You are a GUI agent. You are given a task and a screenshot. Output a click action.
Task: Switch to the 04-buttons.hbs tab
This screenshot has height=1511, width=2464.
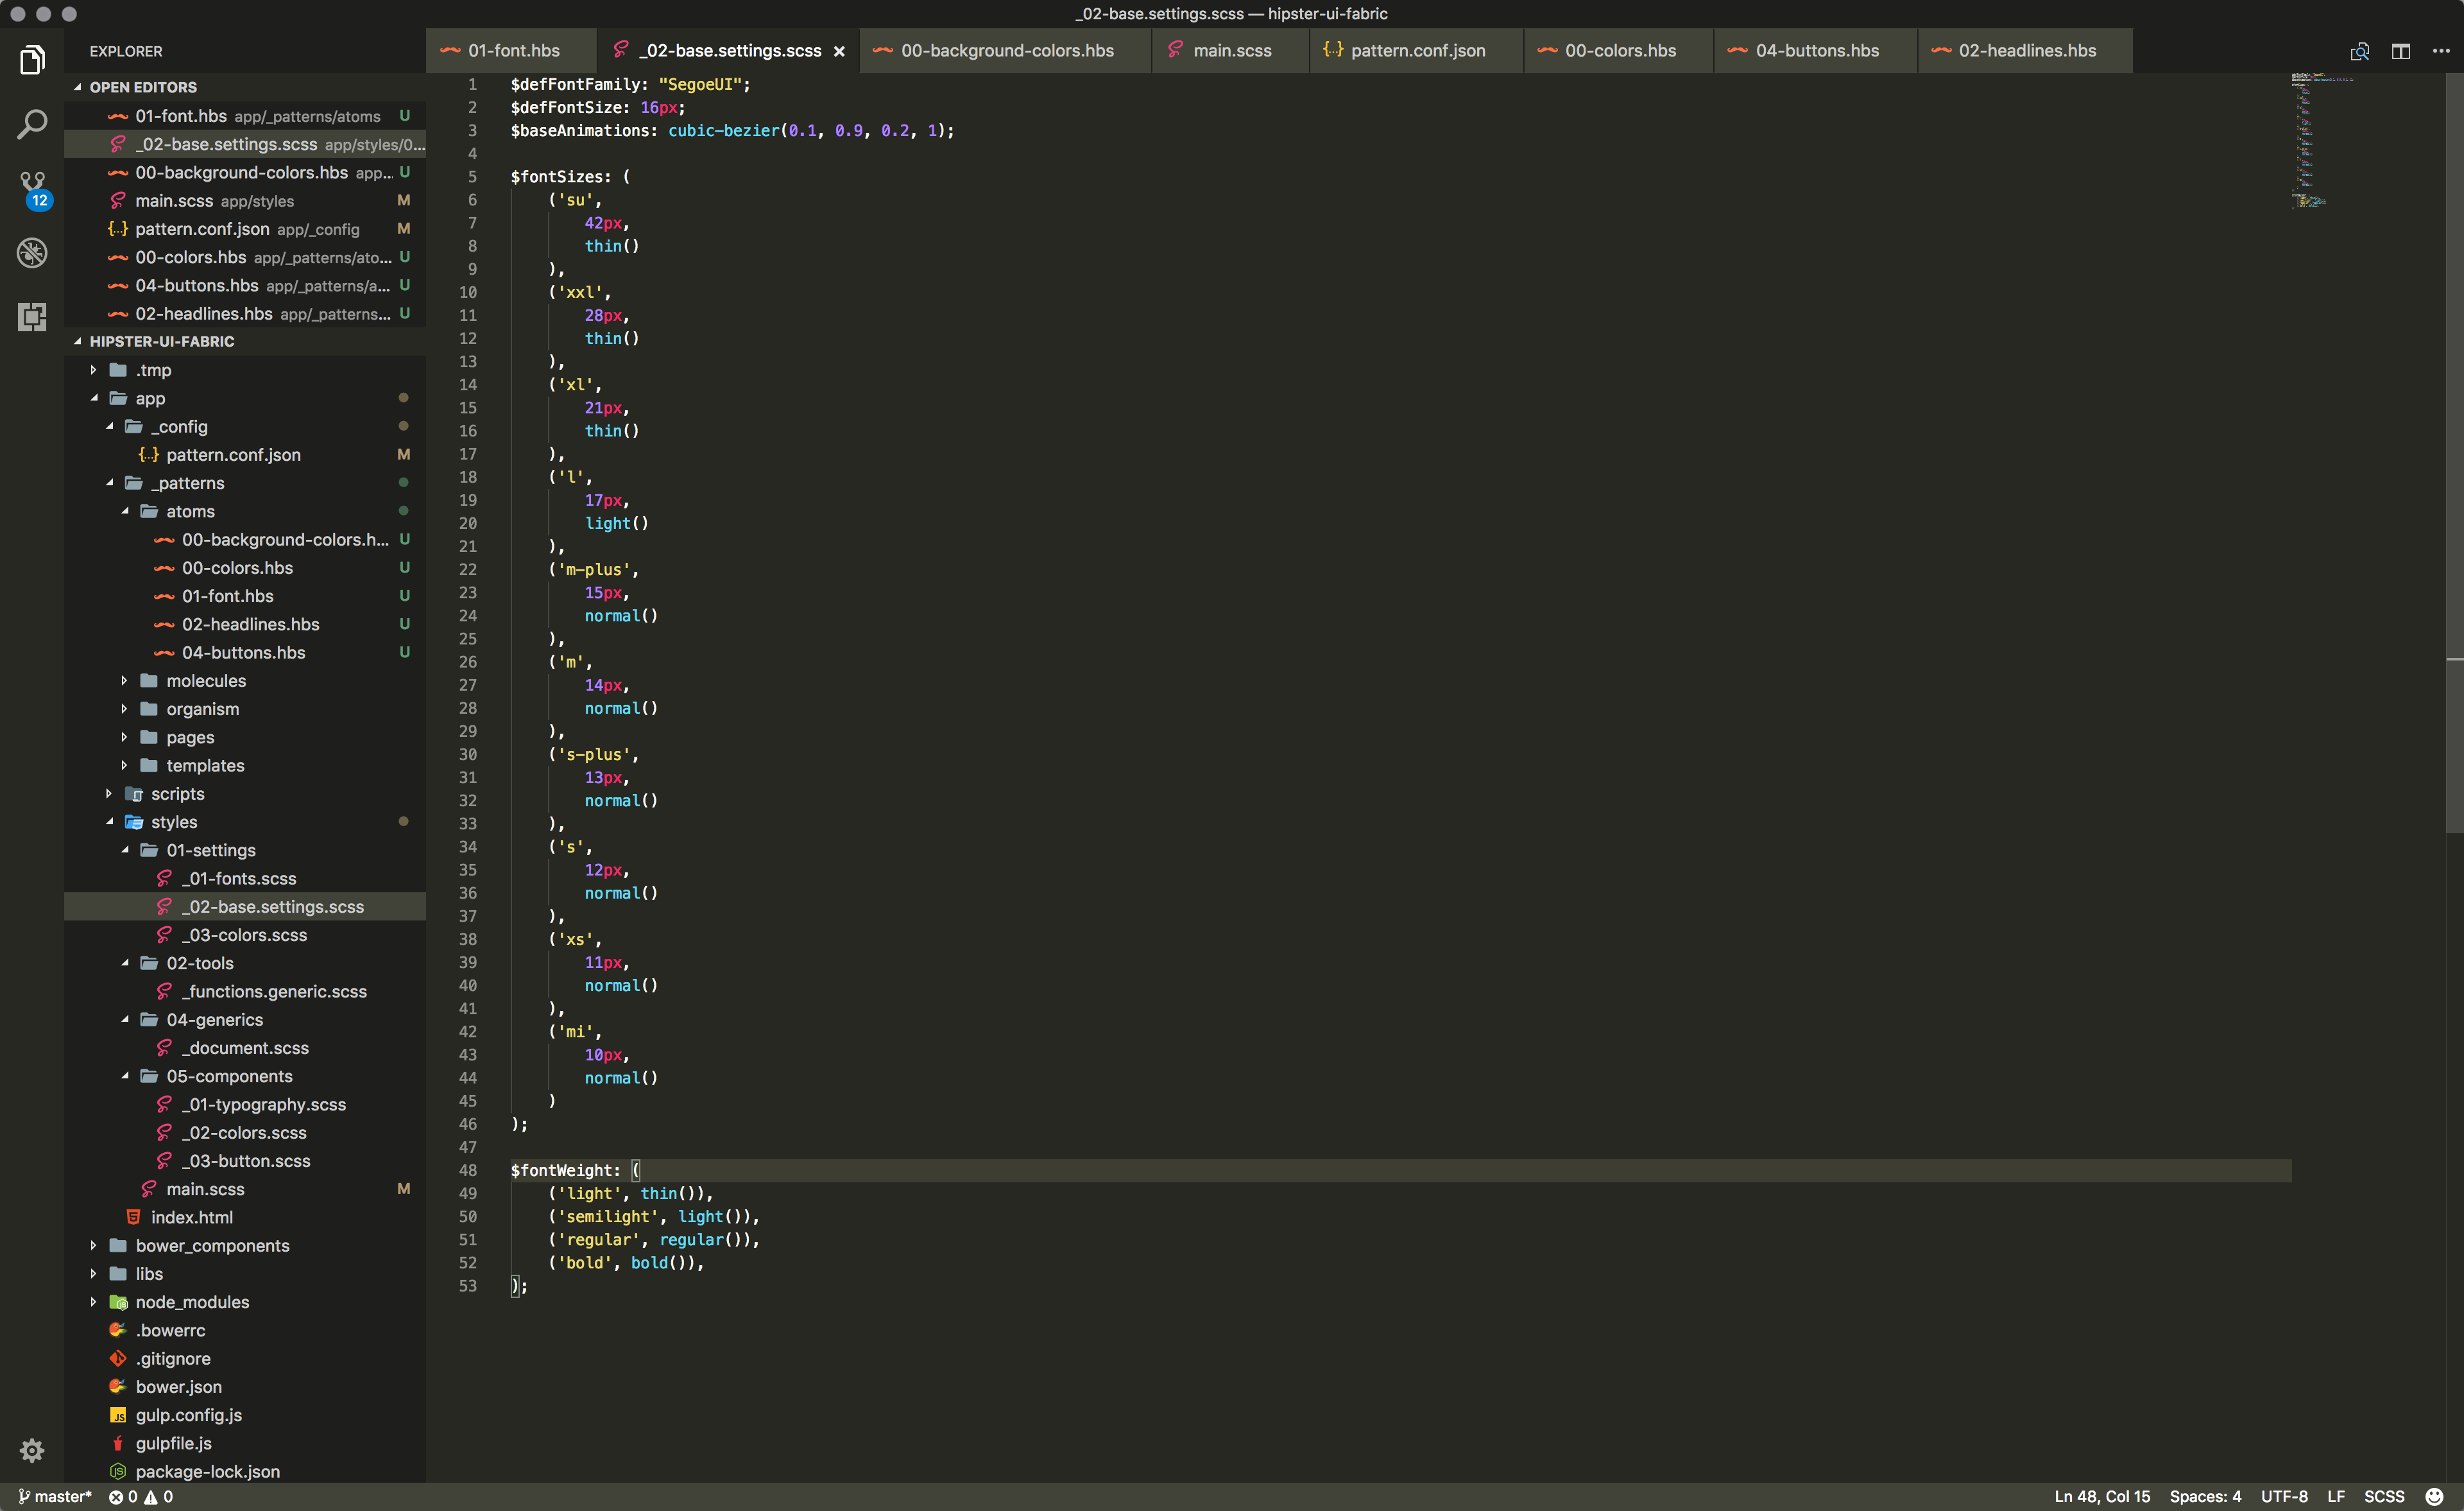point(1816,51)
